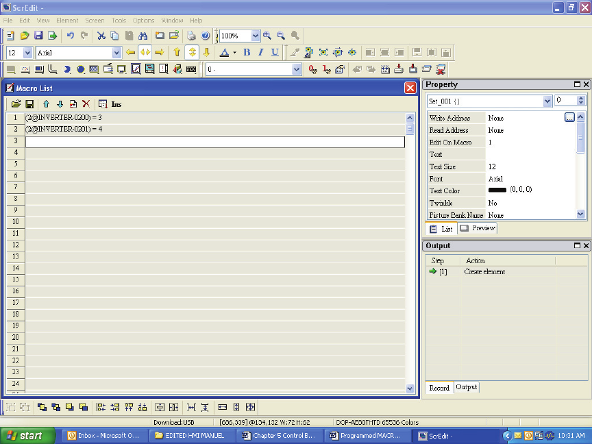
Task: Move macro line up with arrow icon
Action: pyautogui.click(x=46, y=104)
